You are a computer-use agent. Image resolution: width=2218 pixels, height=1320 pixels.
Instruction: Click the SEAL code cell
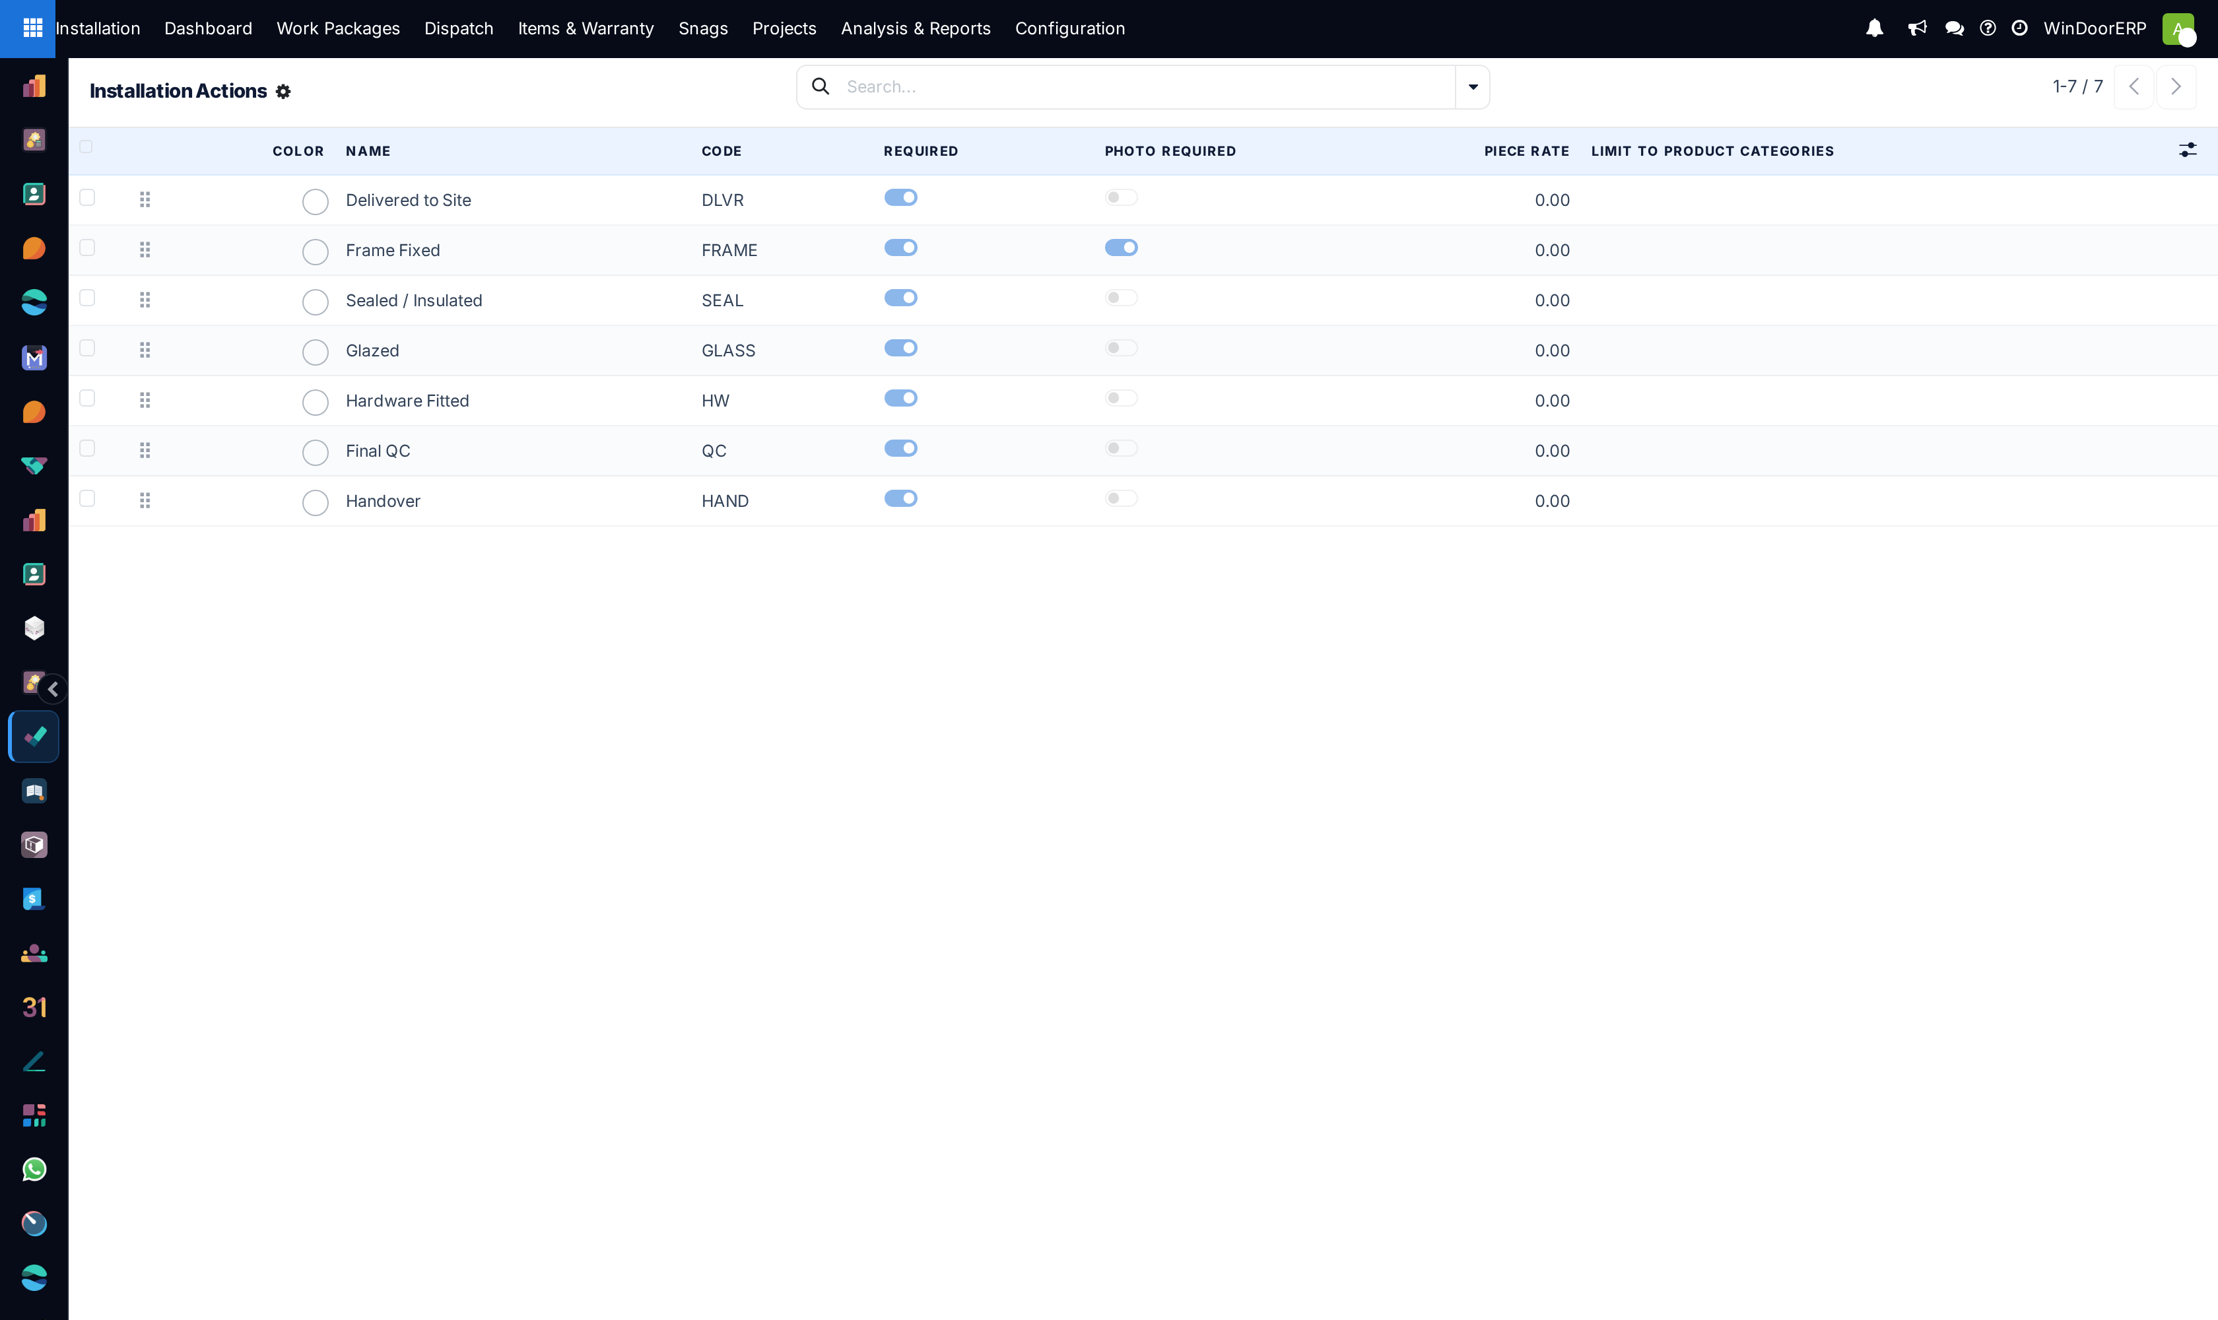[x=722, y=301]
